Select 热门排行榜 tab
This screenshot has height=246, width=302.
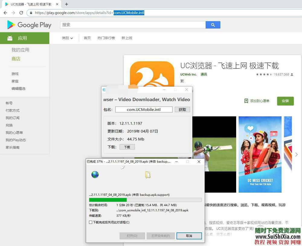106,38
